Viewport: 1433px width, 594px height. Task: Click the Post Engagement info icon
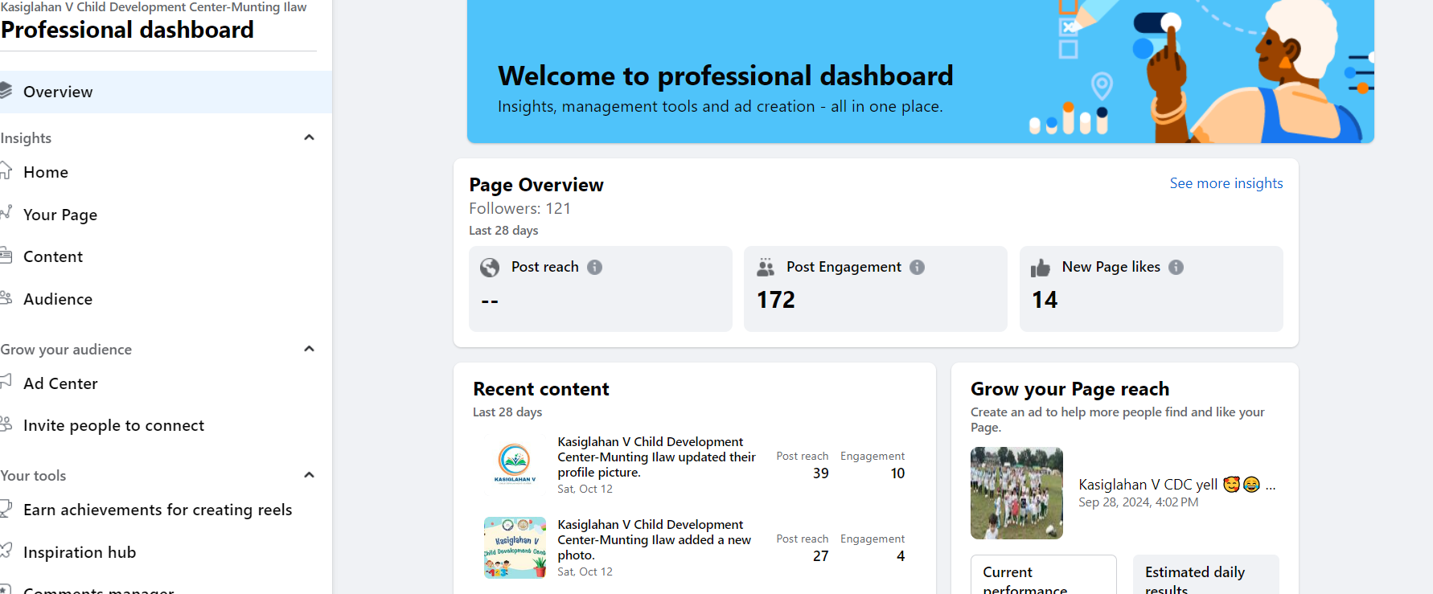pos(917,267)
